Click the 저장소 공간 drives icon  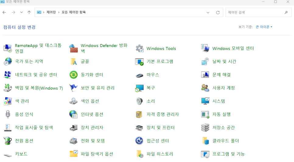205,128
